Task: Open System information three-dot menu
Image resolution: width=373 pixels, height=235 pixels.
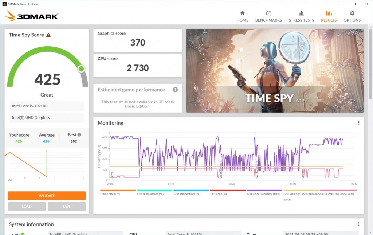Action: [358, 224]
